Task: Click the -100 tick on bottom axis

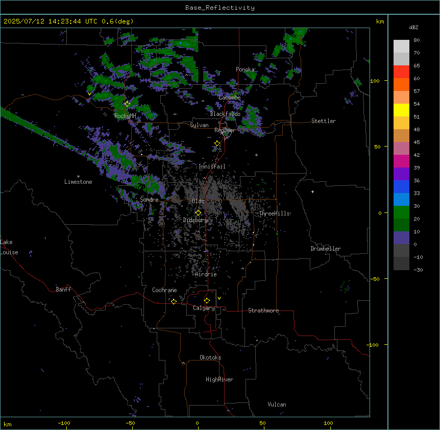Action: click(x=64, y=423)
